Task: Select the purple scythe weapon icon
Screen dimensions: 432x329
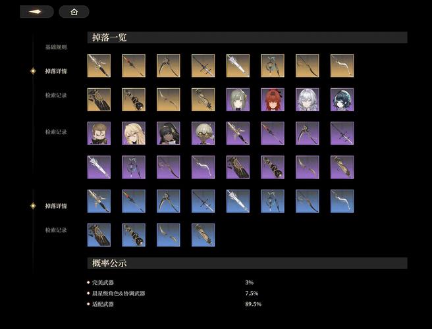Action: [307, 134]
